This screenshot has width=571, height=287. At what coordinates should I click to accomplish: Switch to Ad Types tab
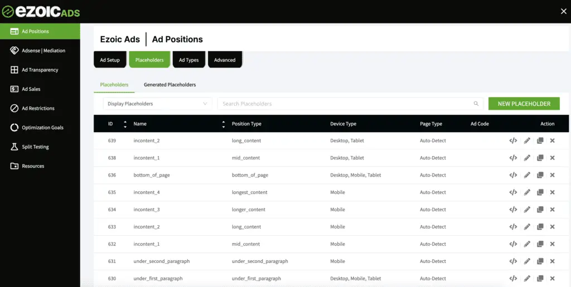pyautogui.click(x=188, y=60)
